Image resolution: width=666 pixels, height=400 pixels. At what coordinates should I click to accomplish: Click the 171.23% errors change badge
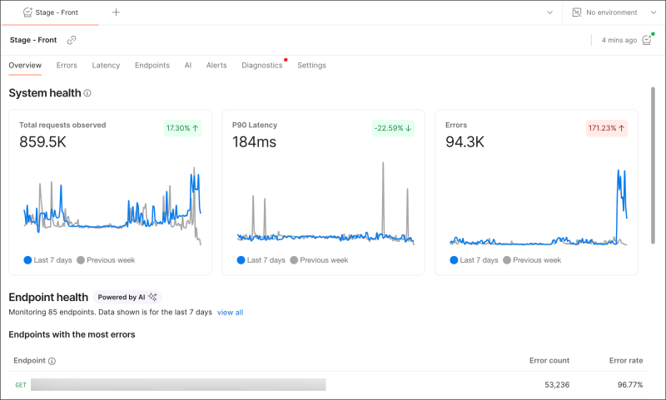pyautogui.click(x=607, y=128)
